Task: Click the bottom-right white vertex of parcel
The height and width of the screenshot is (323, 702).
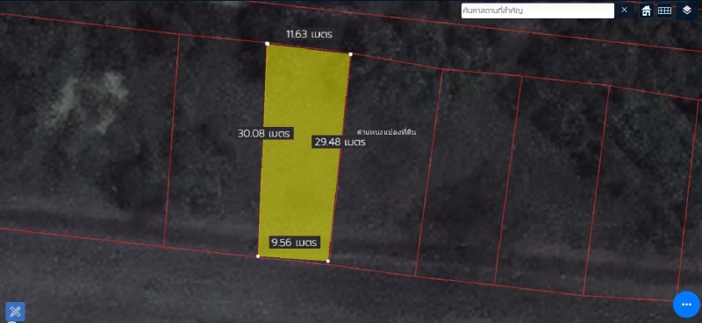Action: click(x=328, y=261)
